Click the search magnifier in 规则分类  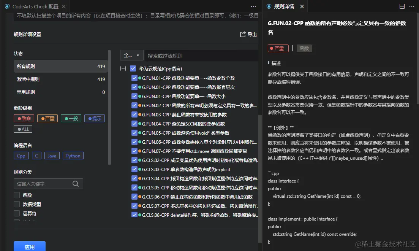click(x=76, y=184)
